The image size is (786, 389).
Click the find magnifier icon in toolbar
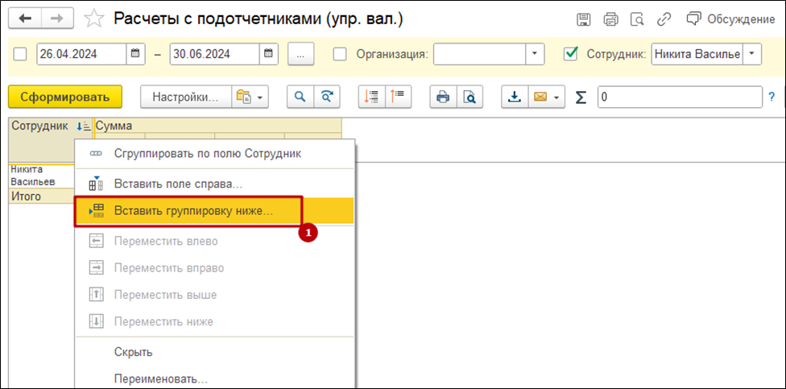(x=300, y=97)
